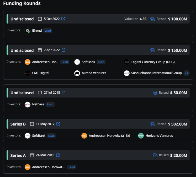The image size is (196, 177).
Task: Select the Series A round header
Action: [x=18, y=155]
